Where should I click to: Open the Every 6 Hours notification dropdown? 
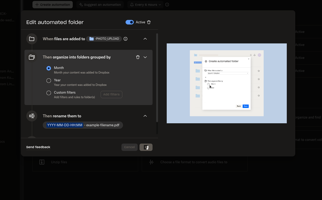145,5
